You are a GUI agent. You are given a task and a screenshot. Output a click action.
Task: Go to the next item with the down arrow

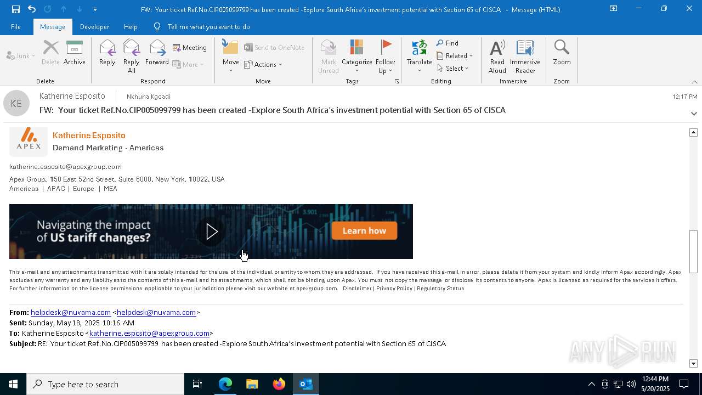pos(80,9)
